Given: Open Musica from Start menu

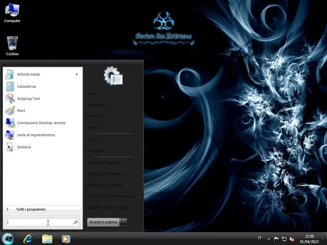Looking at the screenshot, I should [93, 127].
